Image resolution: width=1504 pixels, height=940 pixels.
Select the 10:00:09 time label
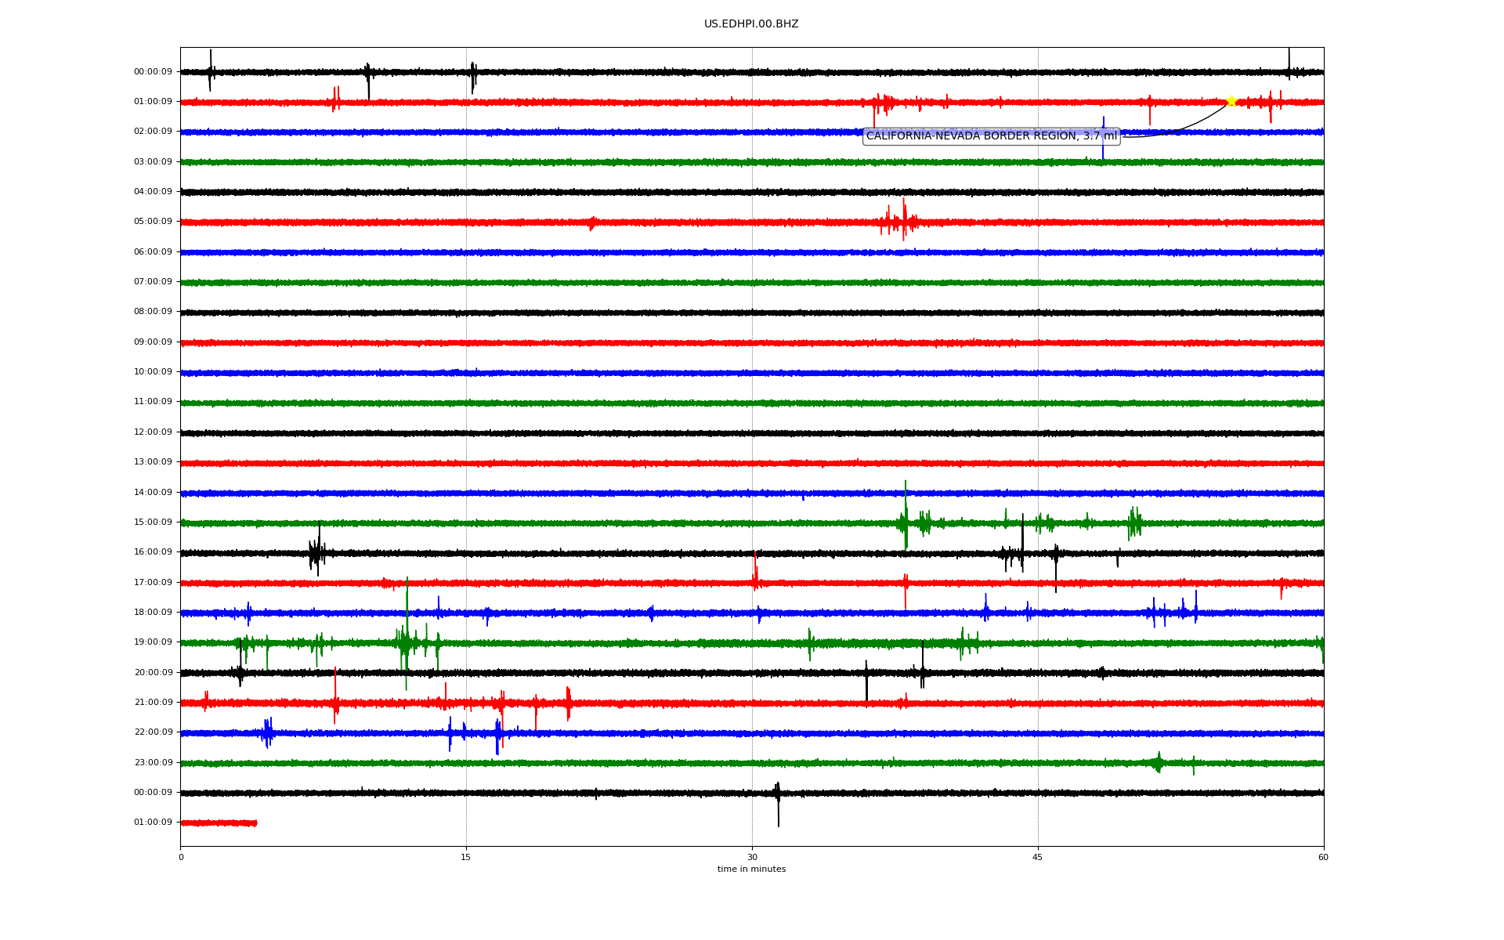click(x=153, y=372)
